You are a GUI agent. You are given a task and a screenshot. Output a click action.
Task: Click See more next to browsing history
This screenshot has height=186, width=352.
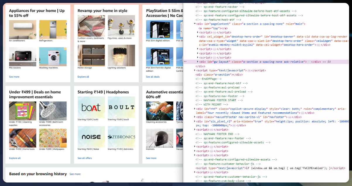coord(75,174)
